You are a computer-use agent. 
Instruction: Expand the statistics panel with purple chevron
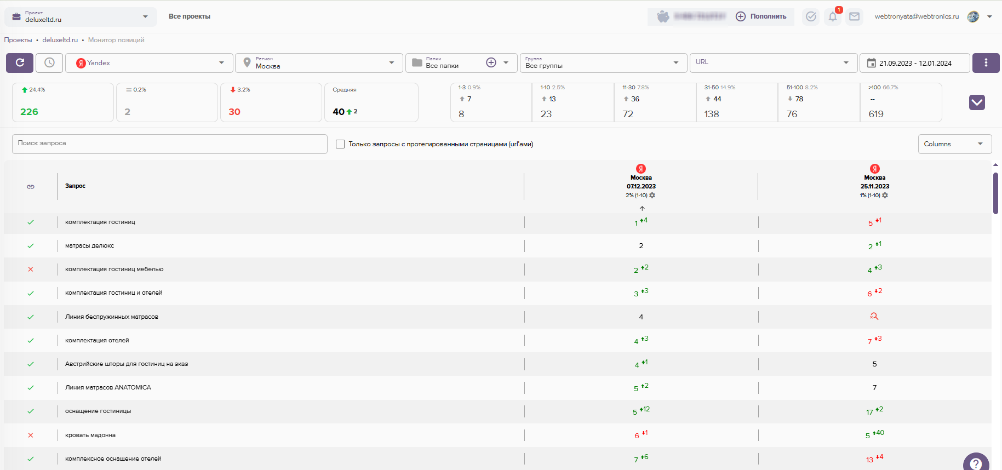pyautogui.click(x=977, y=102)
